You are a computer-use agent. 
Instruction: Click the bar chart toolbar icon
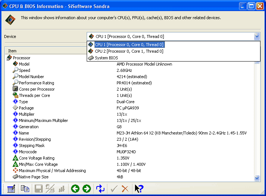click(x=62, y=189)
